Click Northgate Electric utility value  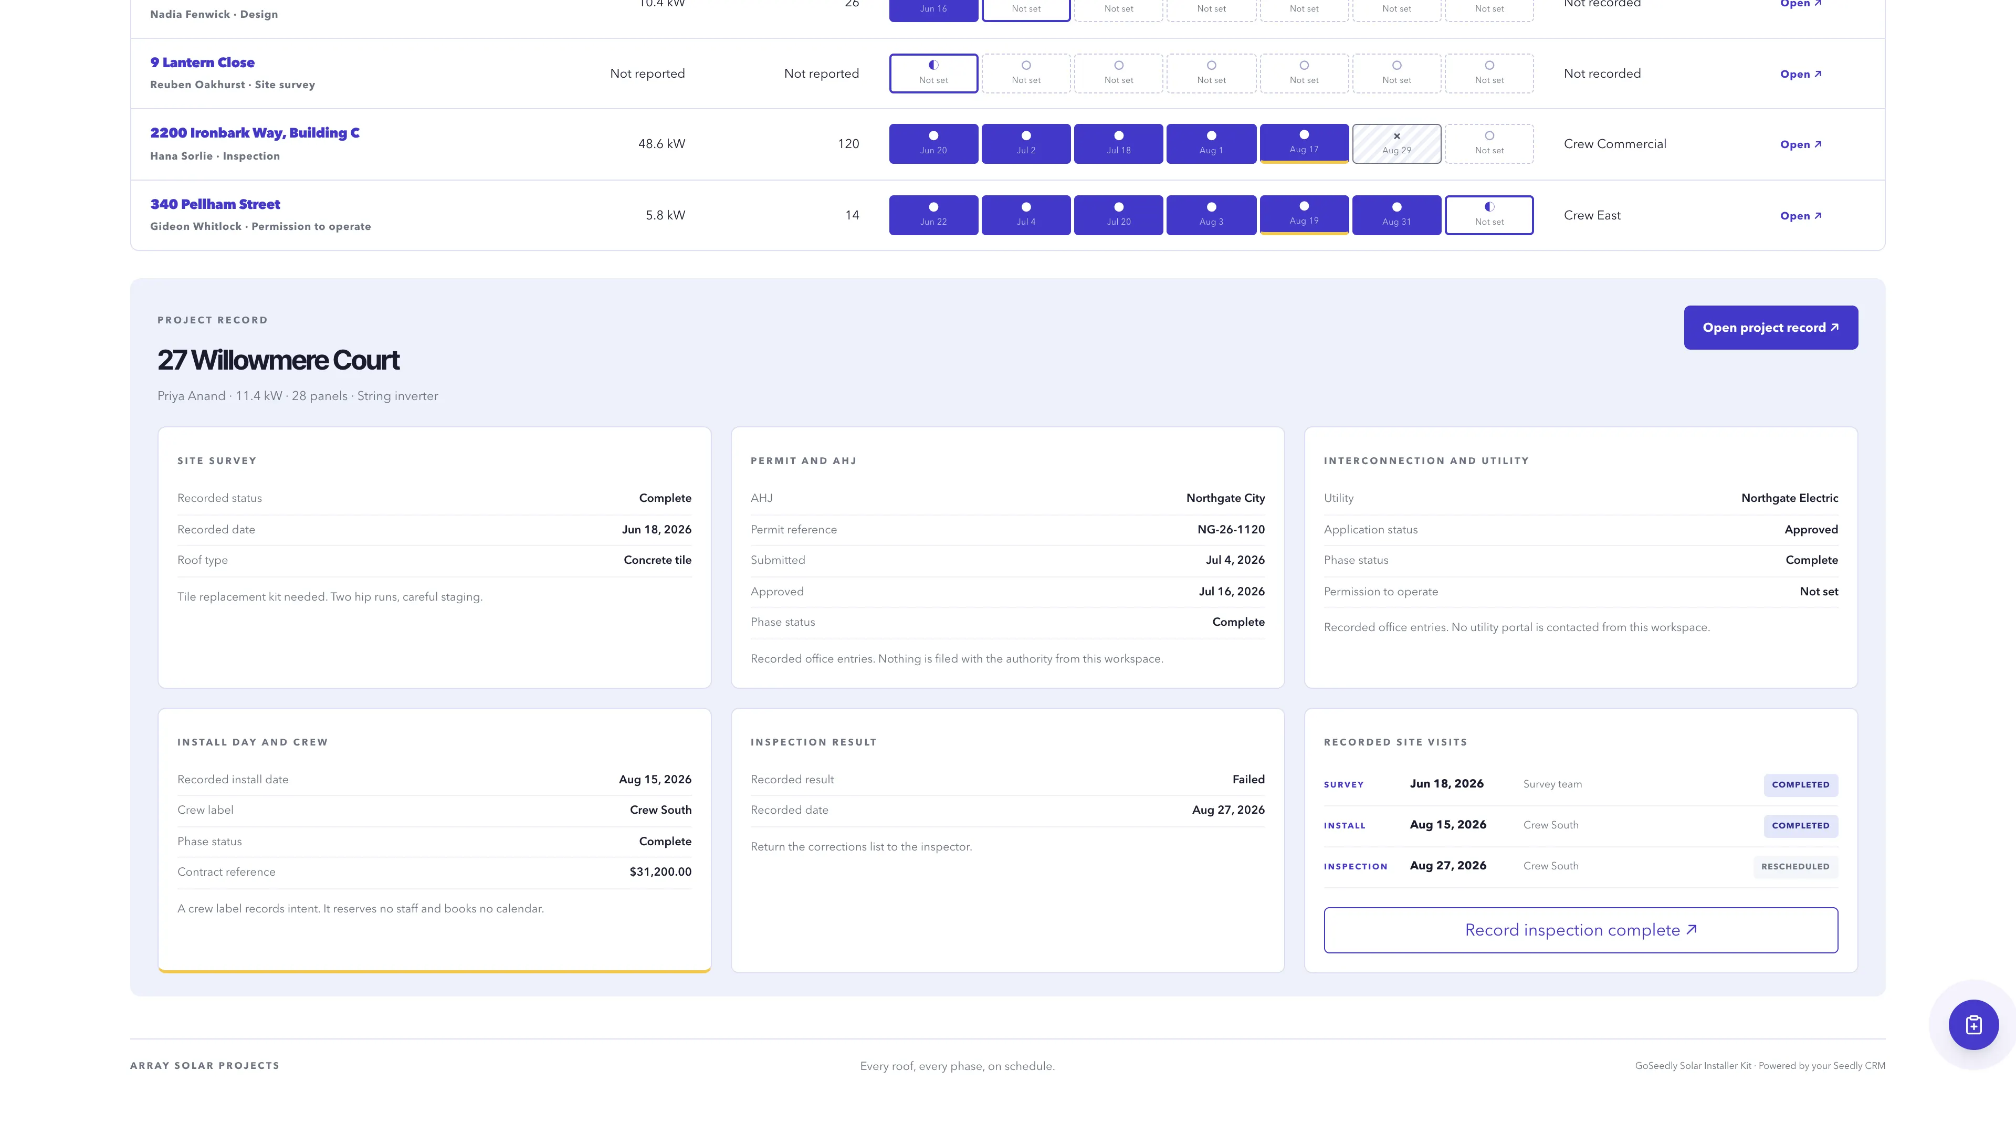point(1789,499)
